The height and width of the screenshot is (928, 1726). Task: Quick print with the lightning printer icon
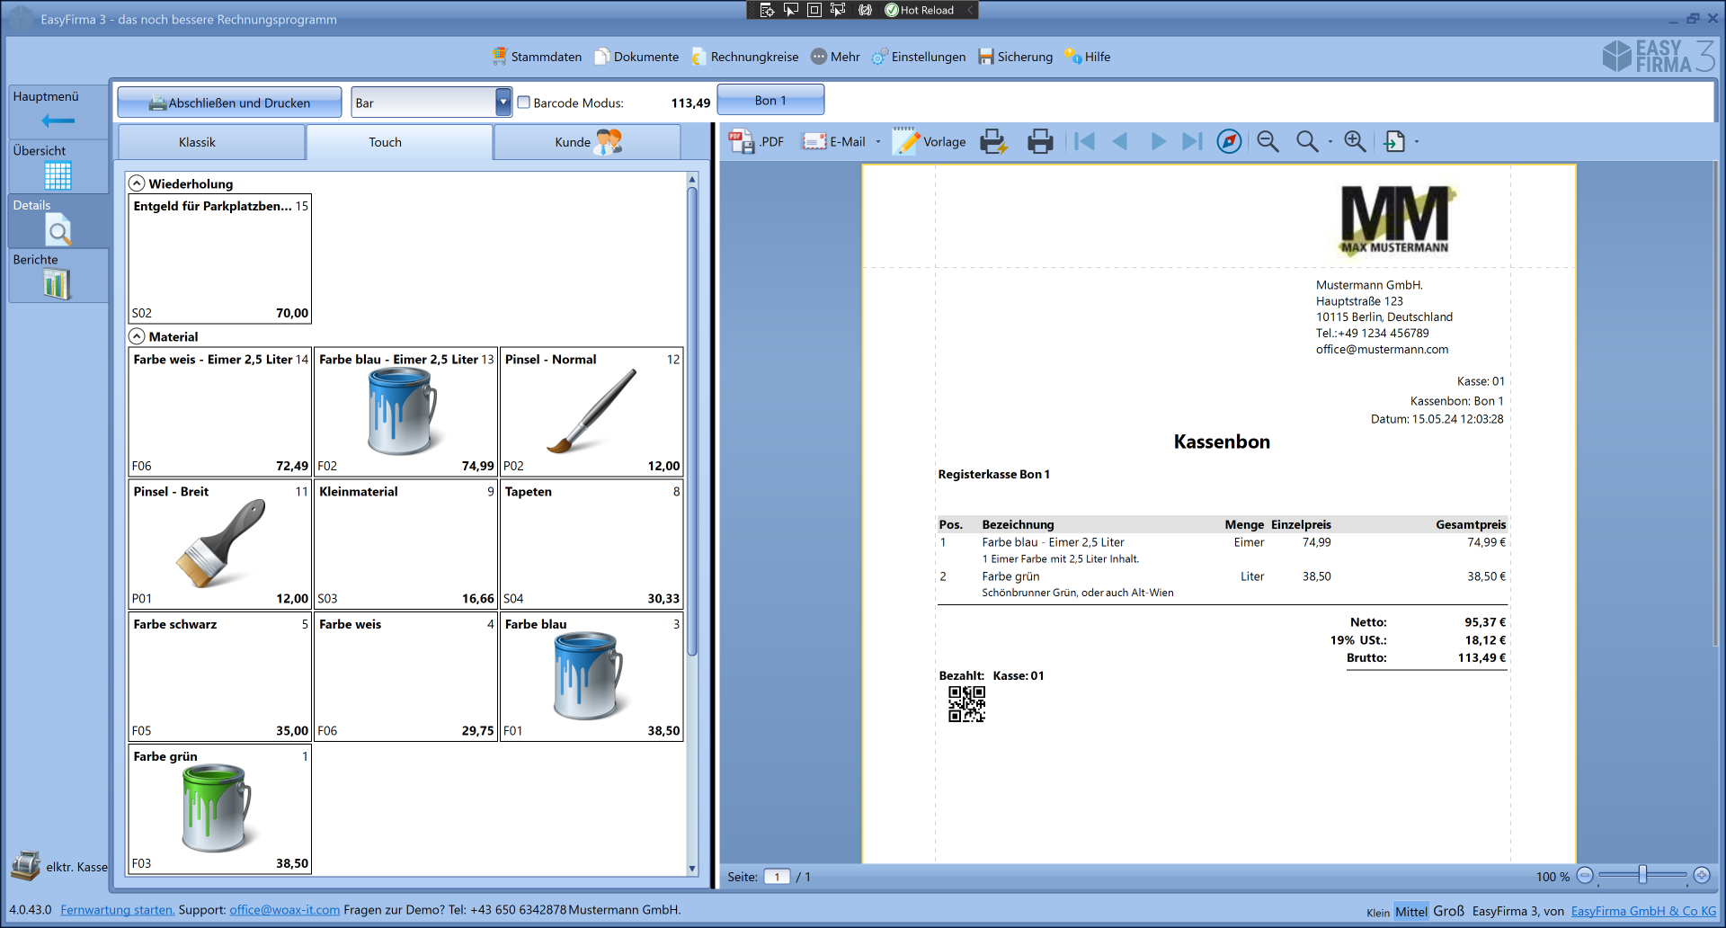click(x=993, y=141)
